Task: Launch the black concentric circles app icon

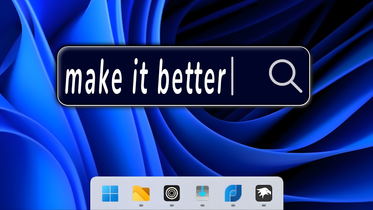Action: point(172,193)
